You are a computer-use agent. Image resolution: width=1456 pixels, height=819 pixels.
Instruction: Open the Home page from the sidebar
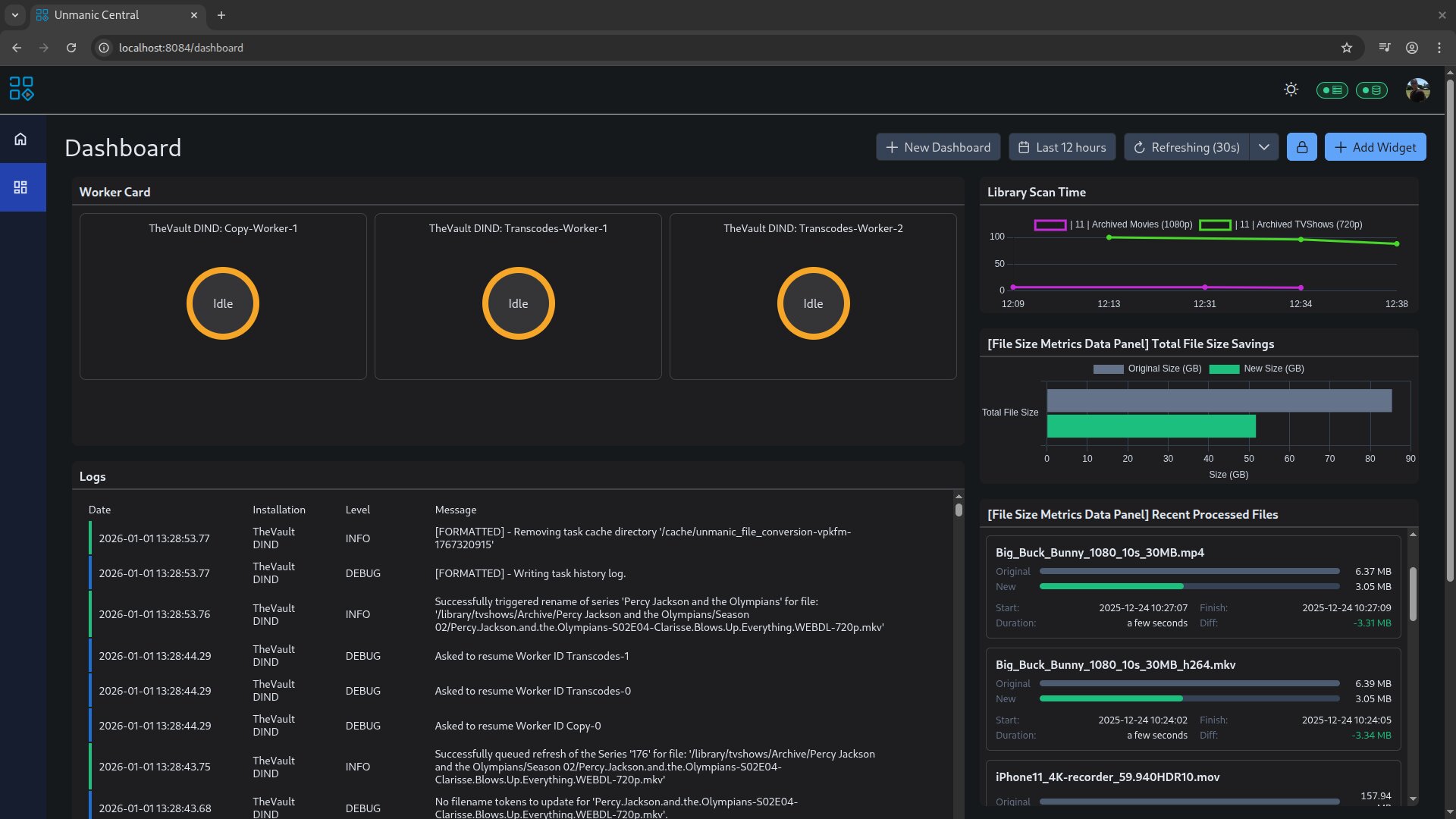click(x=20, y=138)
